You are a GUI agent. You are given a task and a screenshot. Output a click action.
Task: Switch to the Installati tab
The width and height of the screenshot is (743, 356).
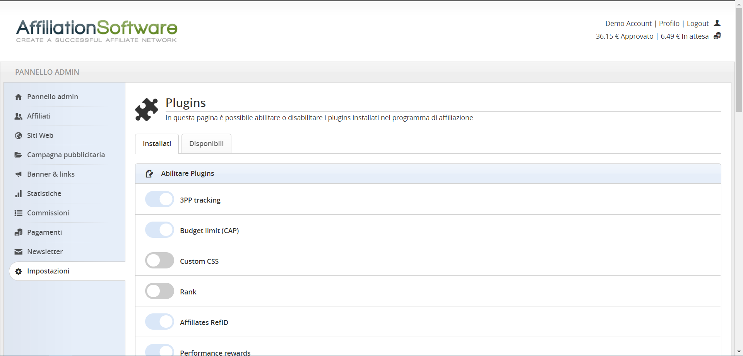(157, 144)
